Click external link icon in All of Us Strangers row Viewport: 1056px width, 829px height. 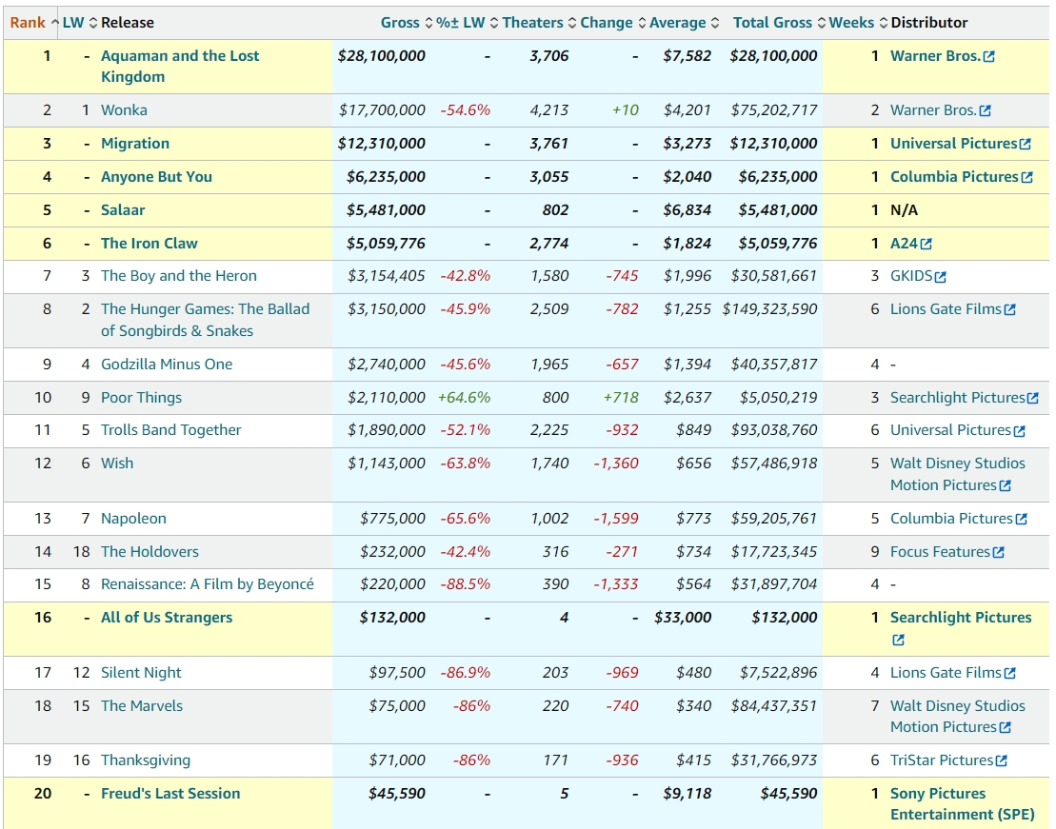tap(898, 641)
